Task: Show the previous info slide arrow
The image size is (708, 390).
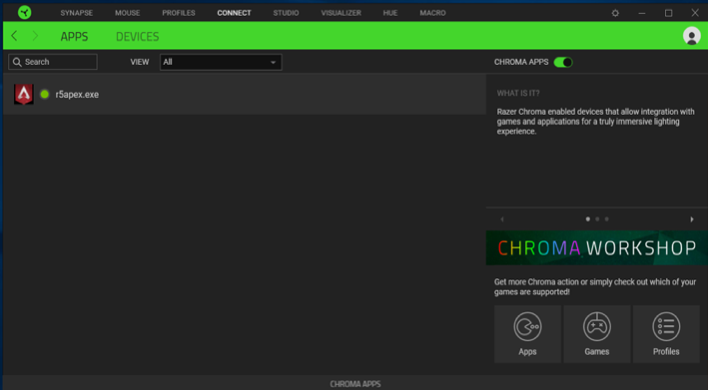Action: [x=502, y=219]
